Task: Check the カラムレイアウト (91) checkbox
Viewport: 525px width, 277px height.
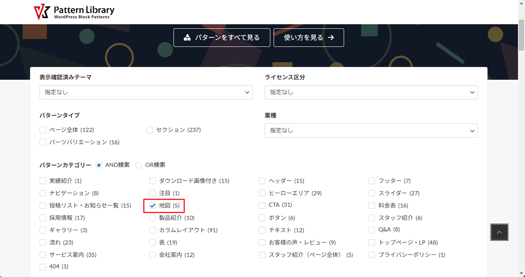Action: click(152, 230)
